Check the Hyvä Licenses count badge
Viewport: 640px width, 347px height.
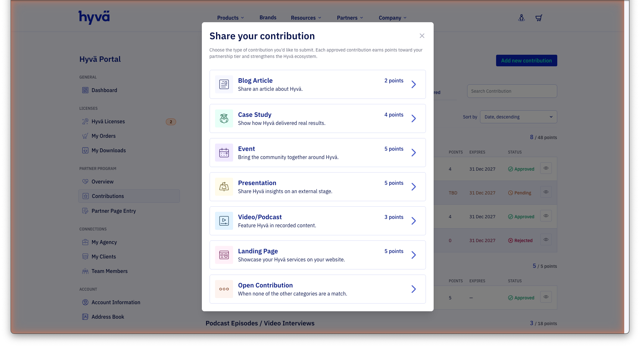point(171,122)
